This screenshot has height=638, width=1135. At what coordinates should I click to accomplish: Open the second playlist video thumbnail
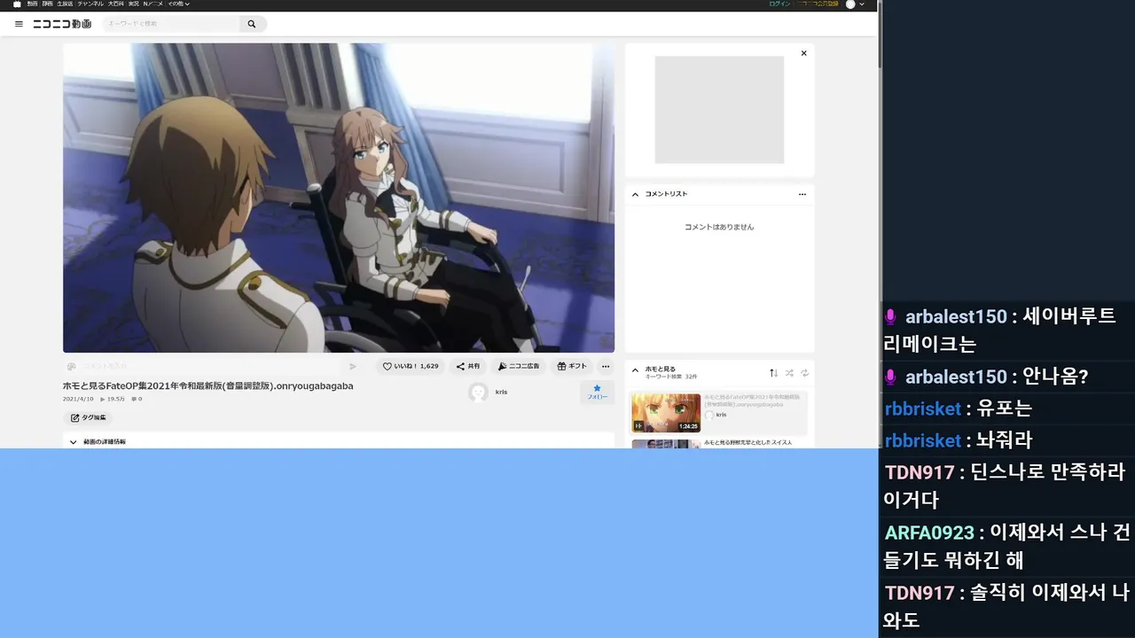(x=666, y=444)
